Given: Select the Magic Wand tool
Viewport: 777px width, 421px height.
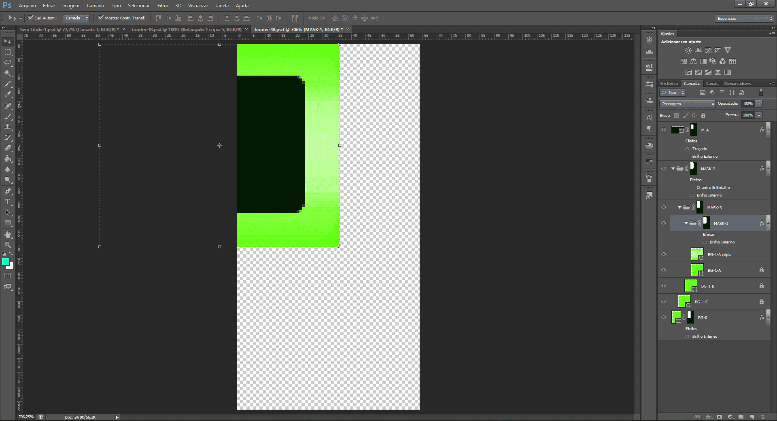Looking at the screenshot, I should pos(8,73).
